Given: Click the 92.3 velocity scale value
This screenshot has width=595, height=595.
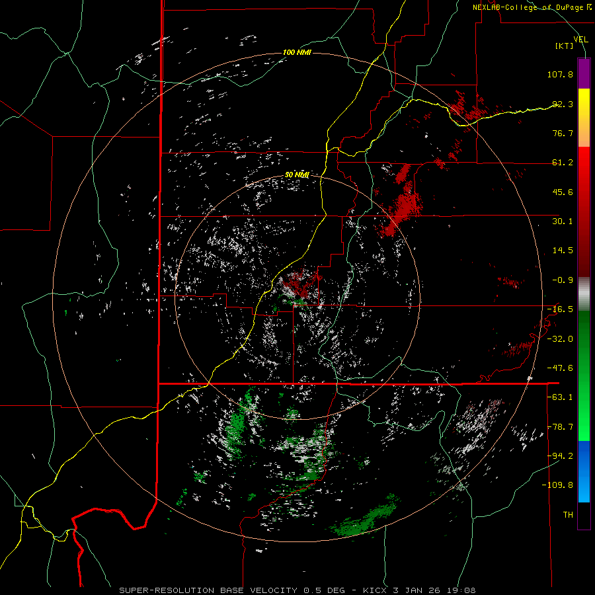Looking at the screenshot, I should (563, 104).
